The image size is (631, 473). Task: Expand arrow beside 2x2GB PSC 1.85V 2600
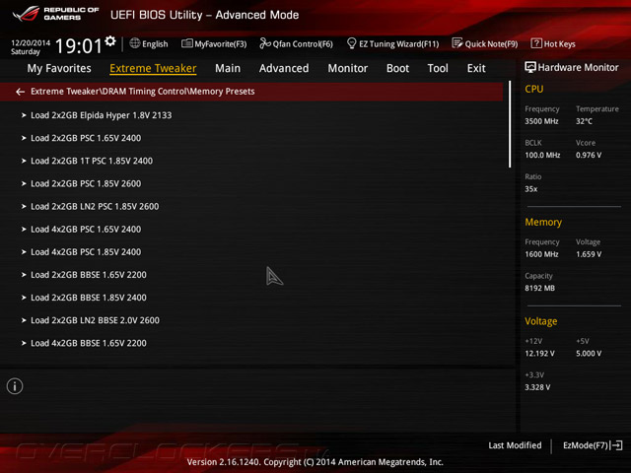pyautogui.click(x=24, y=184)
